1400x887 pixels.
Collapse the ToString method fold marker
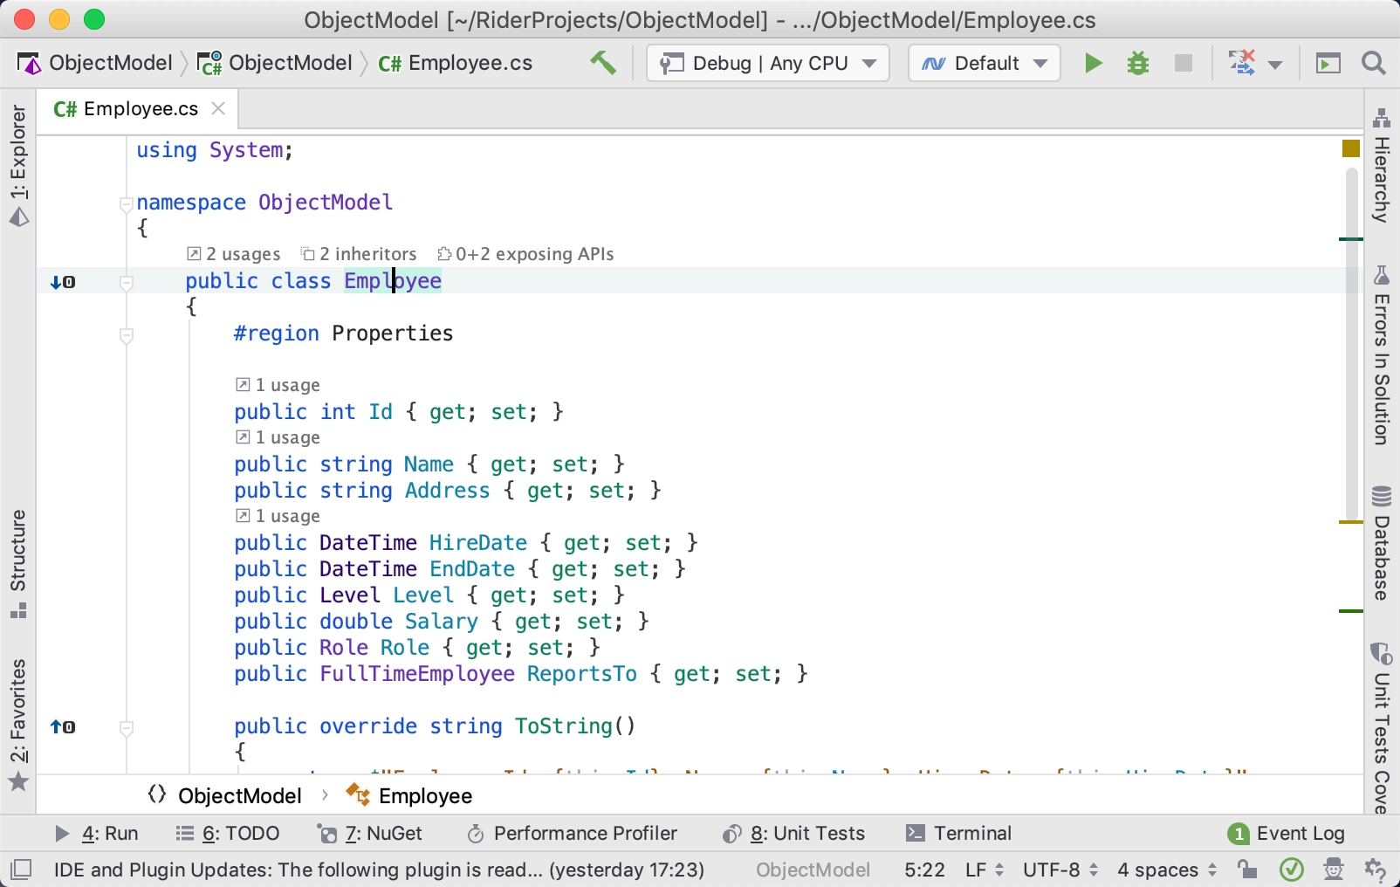click(x=126, y=728)
